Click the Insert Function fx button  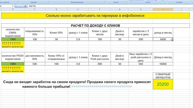25,6
